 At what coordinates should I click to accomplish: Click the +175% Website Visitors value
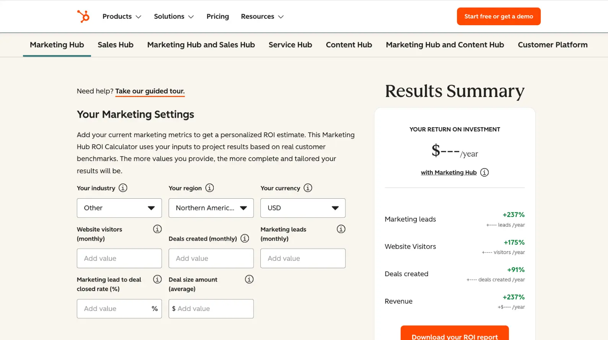click(x=514, y=242)
